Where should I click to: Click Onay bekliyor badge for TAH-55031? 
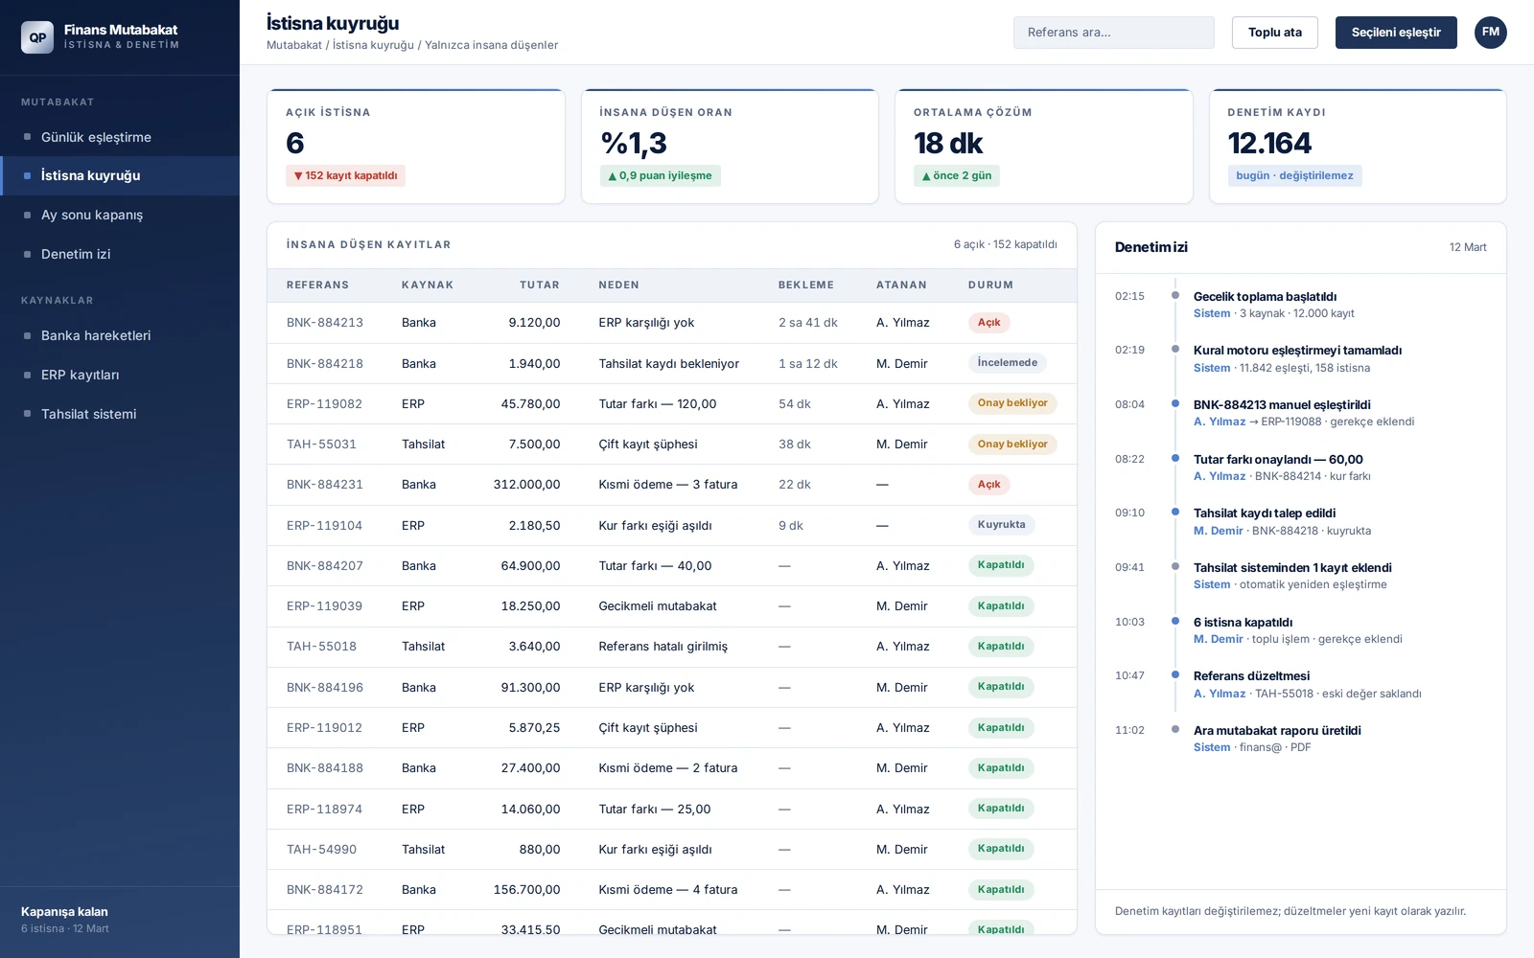tap(1012, 445)
